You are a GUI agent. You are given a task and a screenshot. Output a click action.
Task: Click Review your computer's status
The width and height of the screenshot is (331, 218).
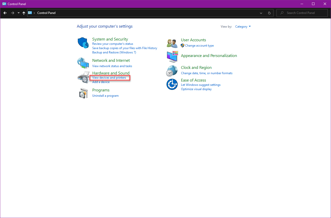coord(113,44)
